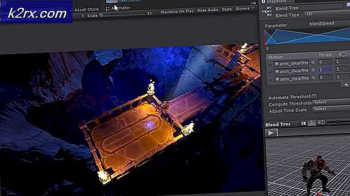Image resolution: width=350 pixels, height=196 pixels.
Task: Open object picker for second motion
Action: click(313, 70)
